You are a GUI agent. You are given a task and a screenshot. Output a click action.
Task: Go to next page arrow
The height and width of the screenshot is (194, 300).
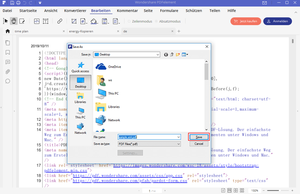point(165,190)
